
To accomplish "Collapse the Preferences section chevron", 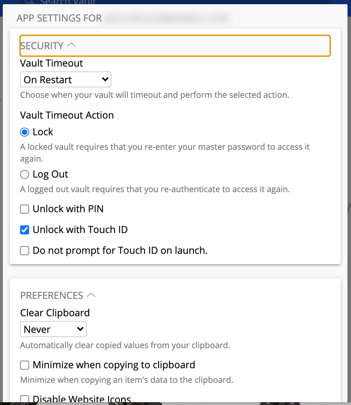I will pos(91,295).
